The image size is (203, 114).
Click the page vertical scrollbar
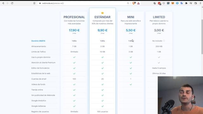pos(202,37)
